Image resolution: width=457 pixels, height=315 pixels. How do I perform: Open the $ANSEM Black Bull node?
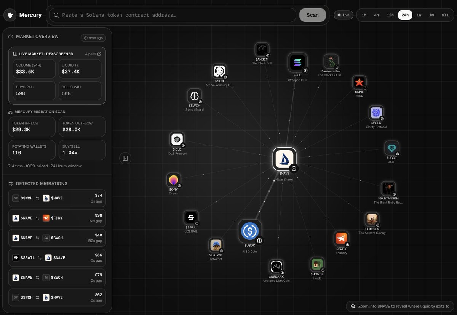click(x=262, y=50)
